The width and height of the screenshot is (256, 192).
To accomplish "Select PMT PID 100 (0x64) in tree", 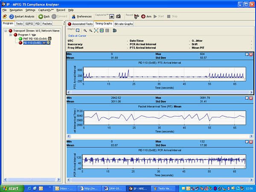I will (x=35, y=38).
